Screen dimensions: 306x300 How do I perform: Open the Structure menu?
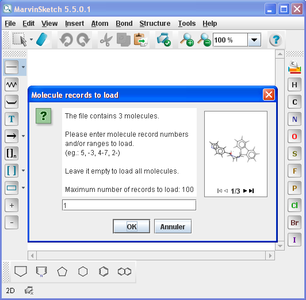click(155, 24)
